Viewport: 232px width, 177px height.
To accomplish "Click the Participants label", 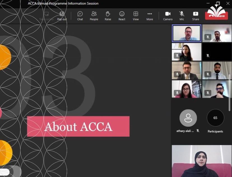I will [215, 131].
